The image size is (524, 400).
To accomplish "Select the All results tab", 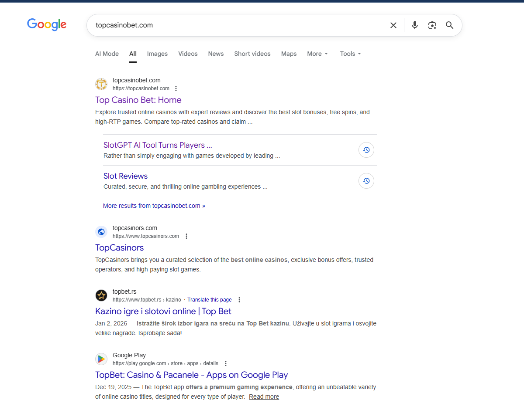I will click(x=133, y=54).
